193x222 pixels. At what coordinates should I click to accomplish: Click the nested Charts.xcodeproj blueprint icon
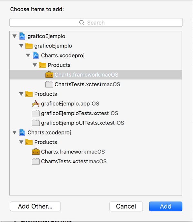pyautogui.click(x=36, y=55)
